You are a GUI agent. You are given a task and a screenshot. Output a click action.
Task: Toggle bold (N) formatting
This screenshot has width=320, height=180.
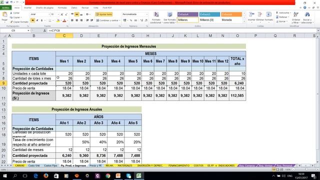click(x=32, y=20)
